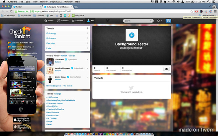Open the Favorites list

[67, 43]
